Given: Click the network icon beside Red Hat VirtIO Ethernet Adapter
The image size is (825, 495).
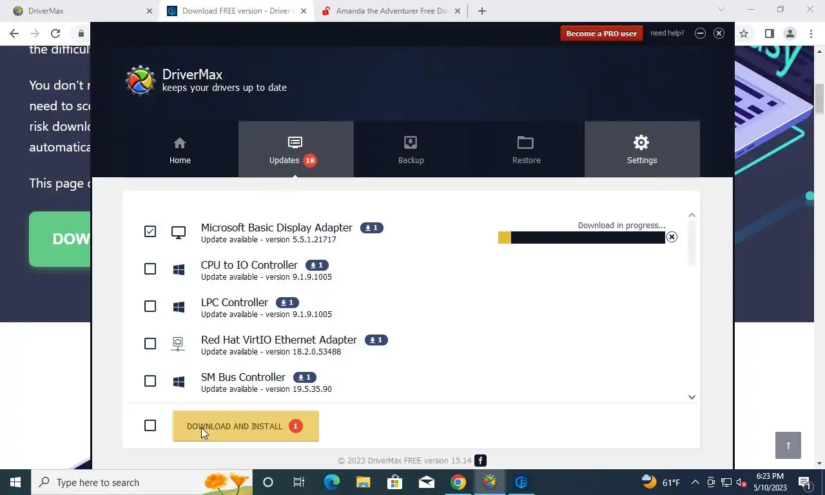Looking at the screenshot, I should 178,344.
